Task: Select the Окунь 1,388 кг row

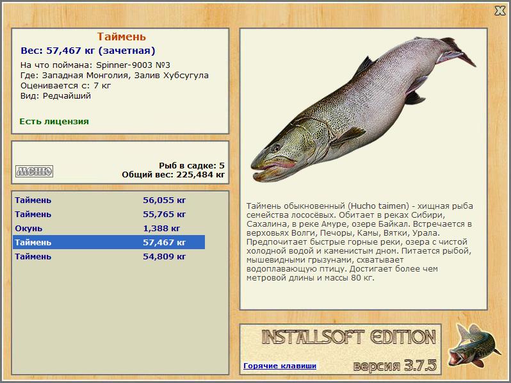Action: [x=109, y=228]
